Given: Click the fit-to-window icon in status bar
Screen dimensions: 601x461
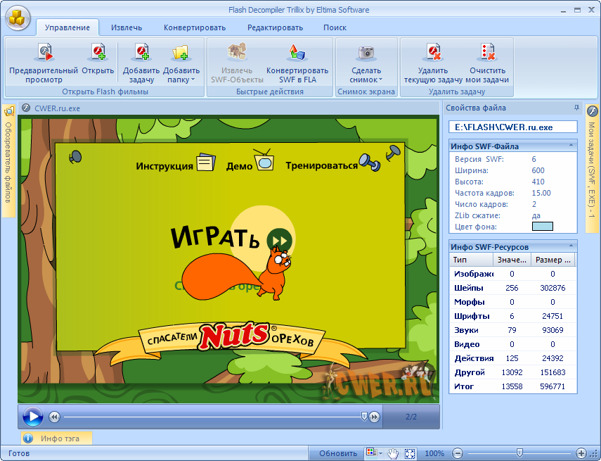Looking at the screenshot, I should point(410,453).
